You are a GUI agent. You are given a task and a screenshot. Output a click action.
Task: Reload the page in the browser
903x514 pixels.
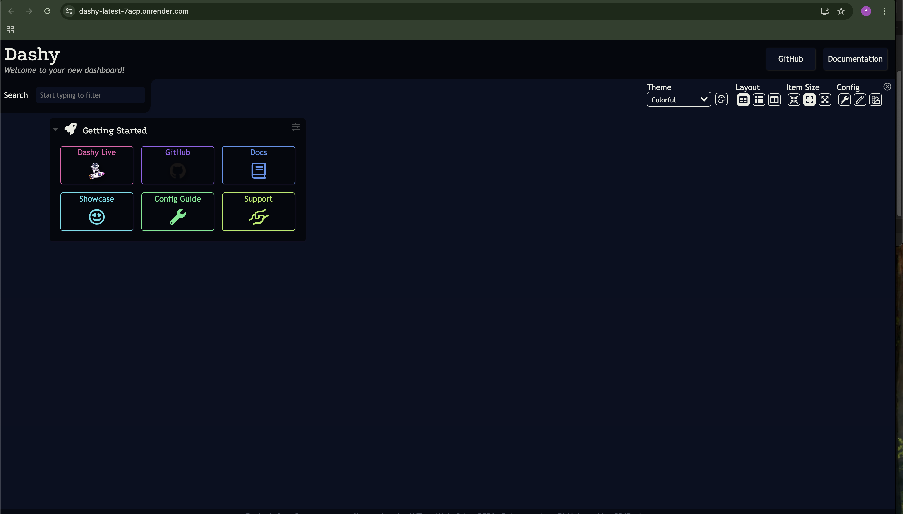[x=47, y=11]
